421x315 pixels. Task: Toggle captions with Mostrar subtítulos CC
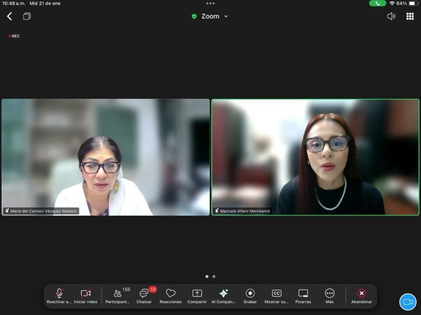coord(277,296)
